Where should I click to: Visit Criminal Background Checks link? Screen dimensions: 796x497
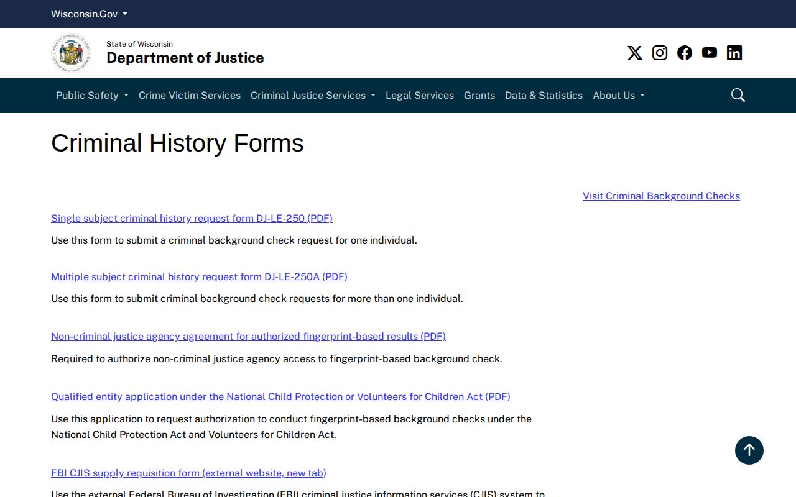661,196
